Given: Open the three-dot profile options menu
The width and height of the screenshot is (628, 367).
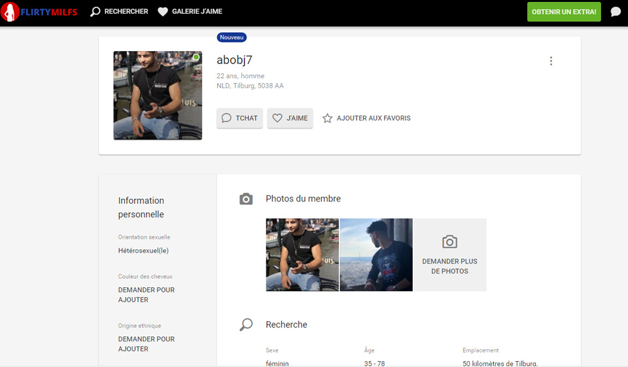Looking at the screenshot, I should 551,61.
